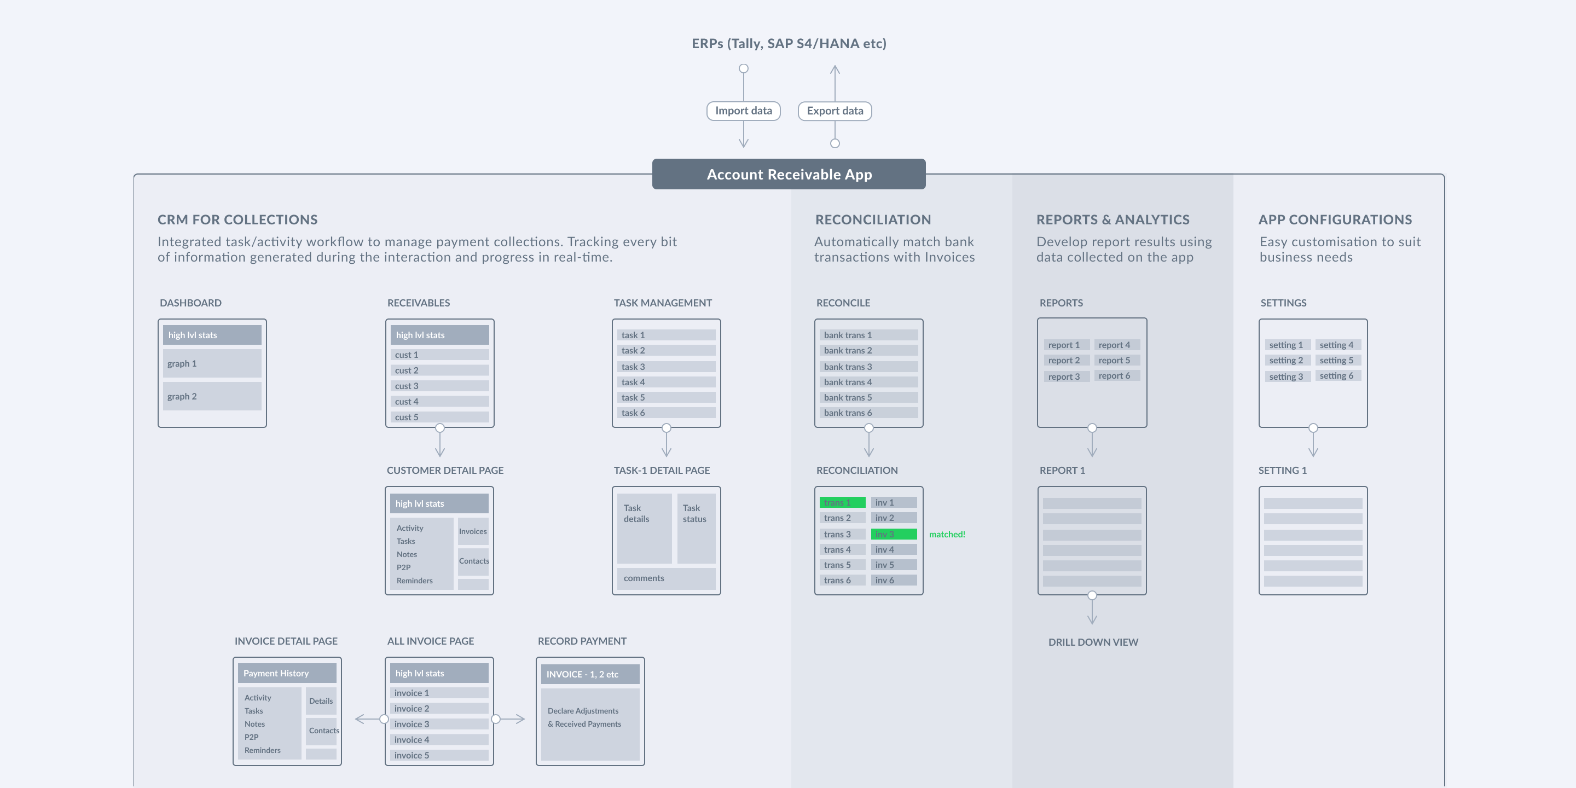Image resolution: width=1576 pixels, height=788 pixels.
Task: Click the Export data pill
Action: click(835, 111)
